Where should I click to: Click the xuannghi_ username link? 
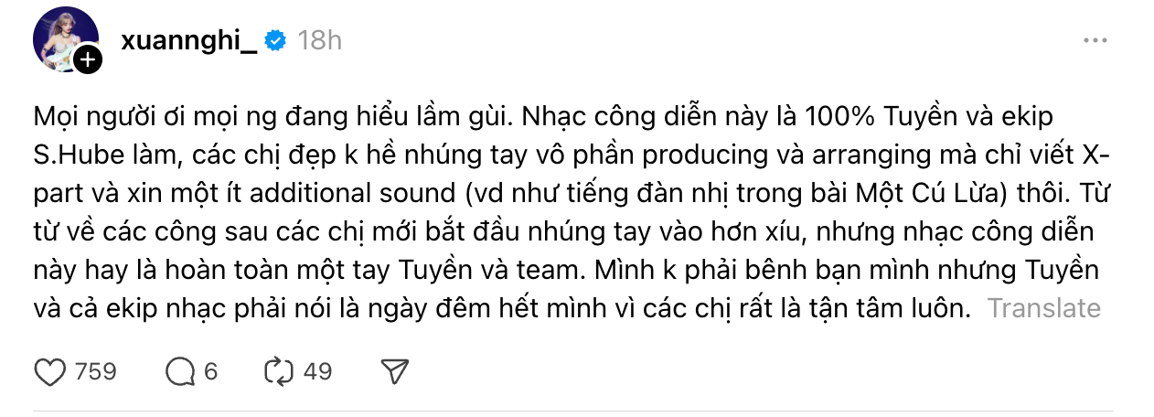coord(189,40)
